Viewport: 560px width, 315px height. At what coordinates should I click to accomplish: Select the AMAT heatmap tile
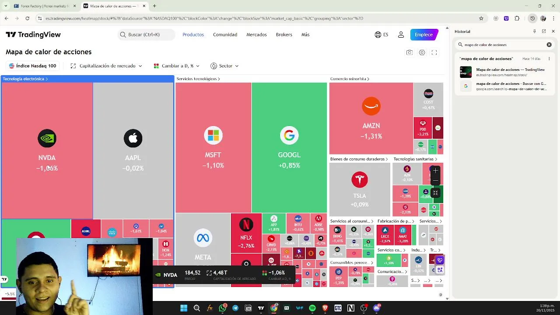point(402,235)
